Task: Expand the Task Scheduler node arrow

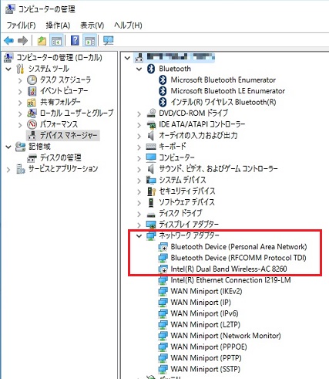Action: click(x=20, y=80)
